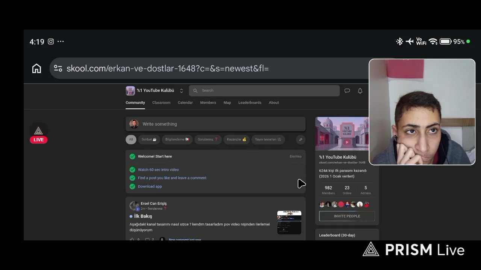
Task: Open the İlk Bakış post image thumbnail
Action: point(289,222)
